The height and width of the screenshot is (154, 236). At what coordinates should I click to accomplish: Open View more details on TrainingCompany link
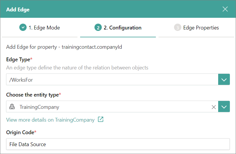tap(50, 120)
